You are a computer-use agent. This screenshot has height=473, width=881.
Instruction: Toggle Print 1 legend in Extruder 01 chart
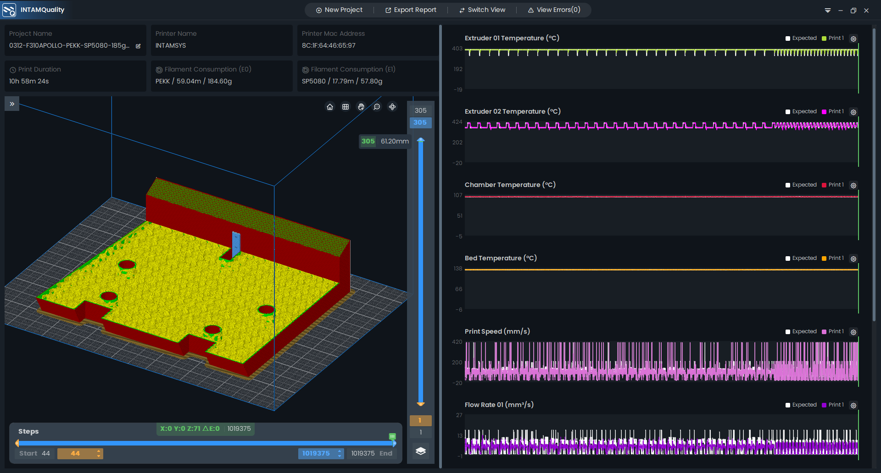[x=833, y=38]
